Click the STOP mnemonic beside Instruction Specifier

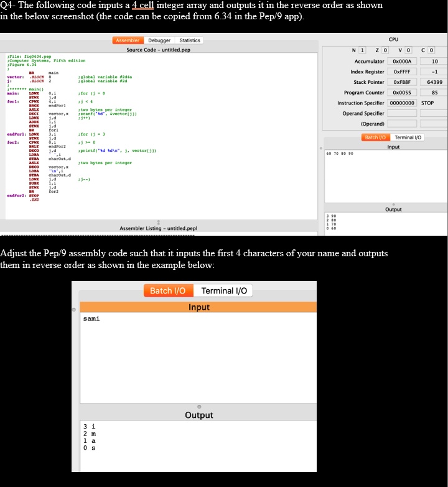point(427,103)
